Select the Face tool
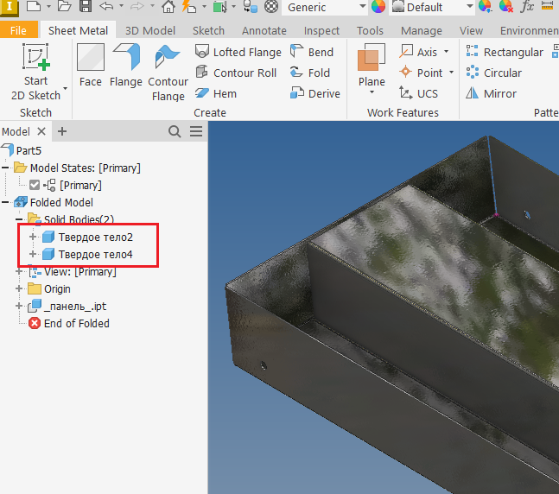 [x=91, y=66]
